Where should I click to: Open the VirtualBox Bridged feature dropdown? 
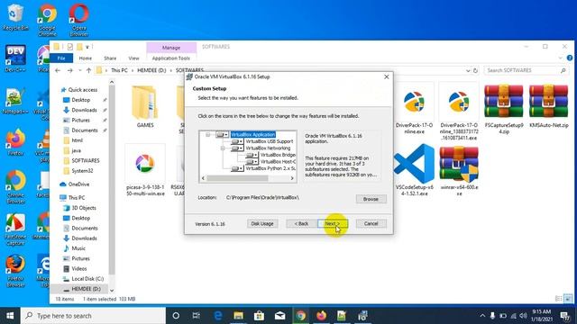click(252, 155)
